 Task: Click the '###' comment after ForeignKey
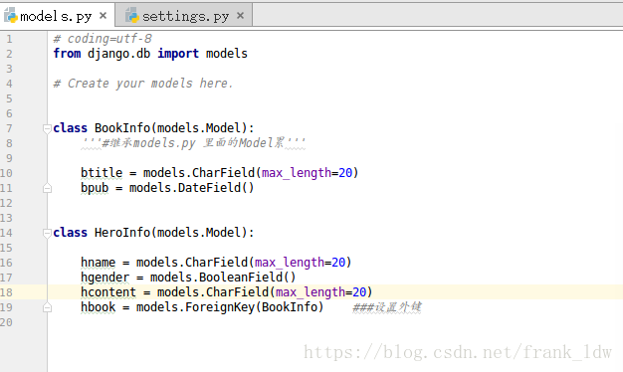pos(387,307)
